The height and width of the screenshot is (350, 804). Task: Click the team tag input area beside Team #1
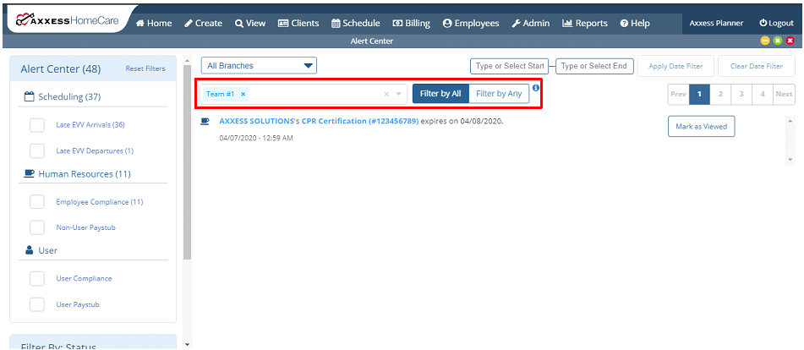point(314,95)
